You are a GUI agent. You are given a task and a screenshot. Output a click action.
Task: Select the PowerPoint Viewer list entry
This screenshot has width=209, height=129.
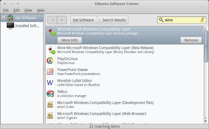pyautogui.click(x=125, y=72)
